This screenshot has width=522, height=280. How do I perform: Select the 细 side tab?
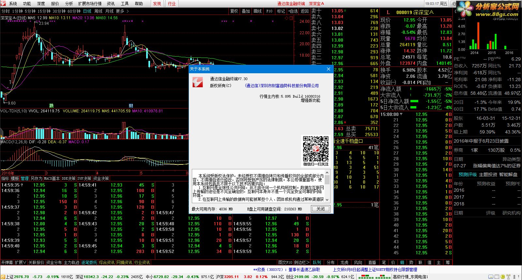pyautogui.click(x=402, y=262)
